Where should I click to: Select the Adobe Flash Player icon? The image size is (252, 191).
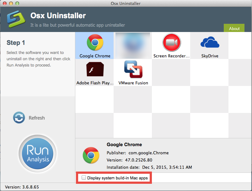(x=94, y=70)
